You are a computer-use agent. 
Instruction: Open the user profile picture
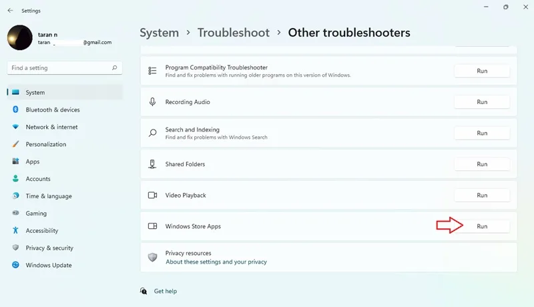20,37
